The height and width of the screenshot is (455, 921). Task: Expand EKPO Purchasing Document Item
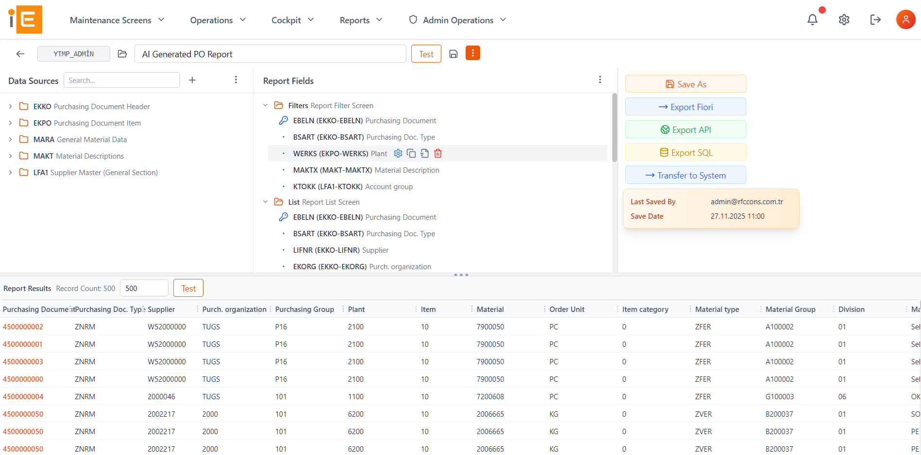pyautogui.click(x=10, y=123)
